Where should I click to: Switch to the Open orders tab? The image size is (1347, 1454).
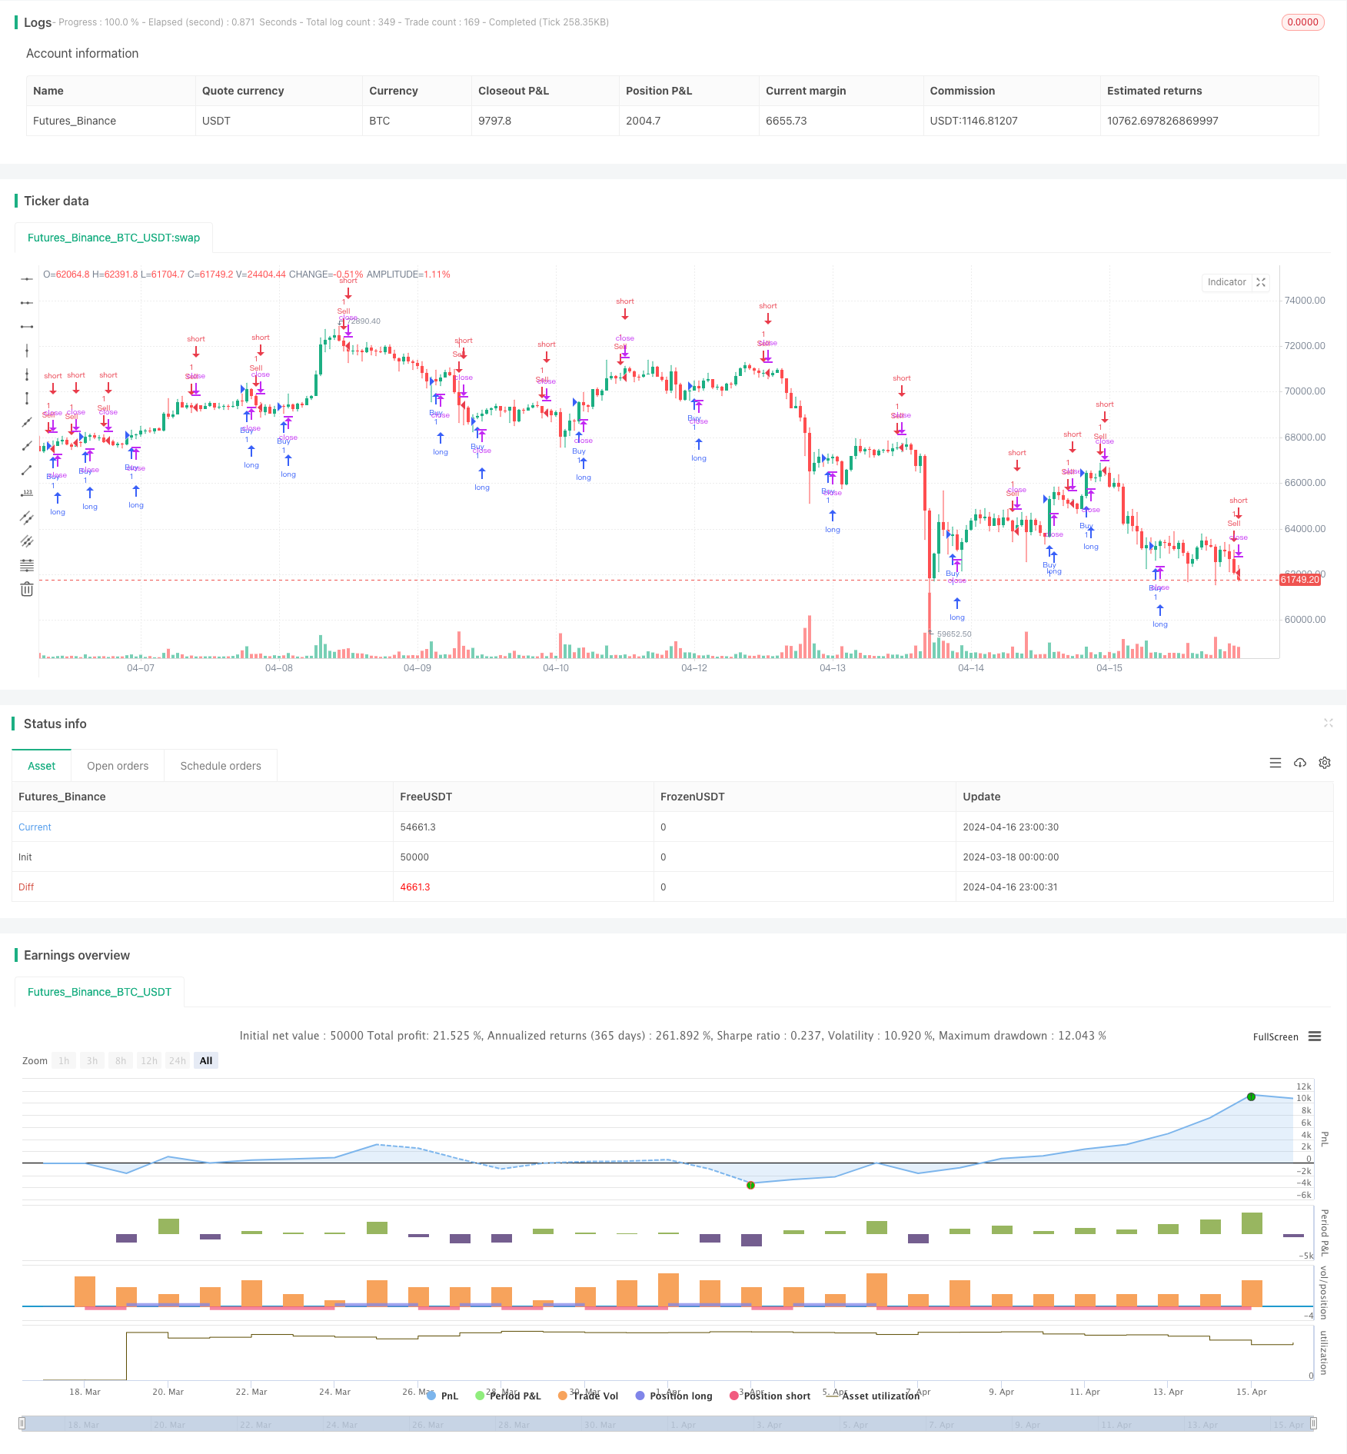click(x=118, y=766)
